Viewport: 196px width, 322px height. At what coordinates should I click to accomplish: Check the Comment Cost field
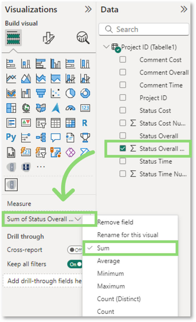[x=123, y=59]
